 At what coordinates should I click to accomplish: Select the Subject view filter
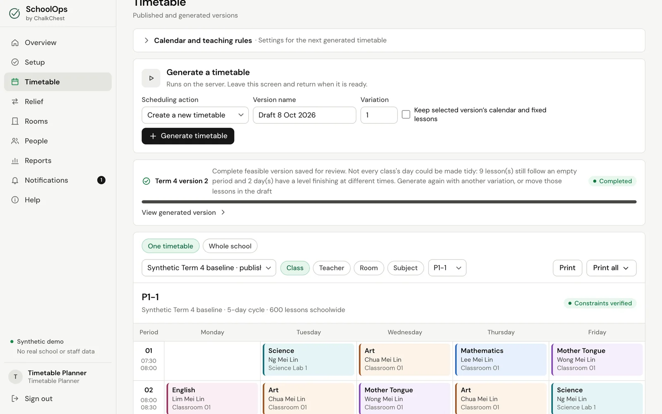405,268
